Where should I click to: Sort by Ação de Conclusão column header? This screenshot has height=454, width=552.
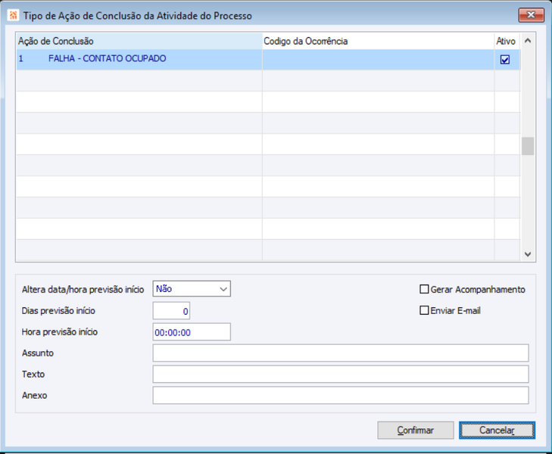point(139,41)
